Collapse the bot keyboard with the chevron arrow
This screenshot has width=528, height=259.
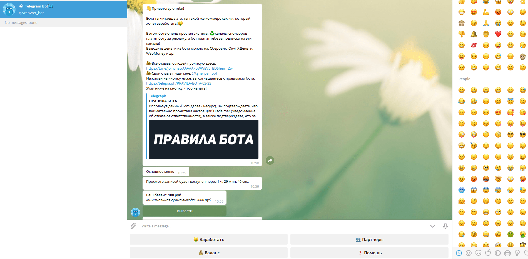pos(432,226)
